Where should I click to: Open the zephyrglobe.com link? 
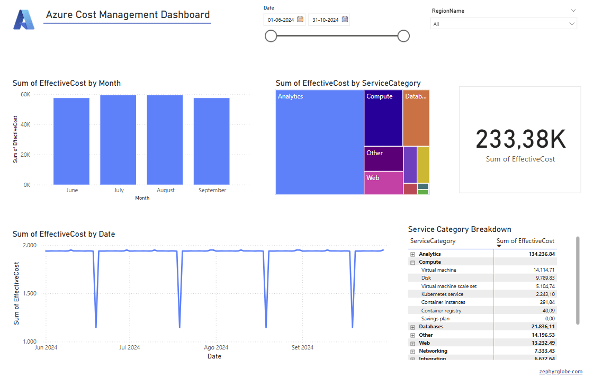[x=561, y=371]
